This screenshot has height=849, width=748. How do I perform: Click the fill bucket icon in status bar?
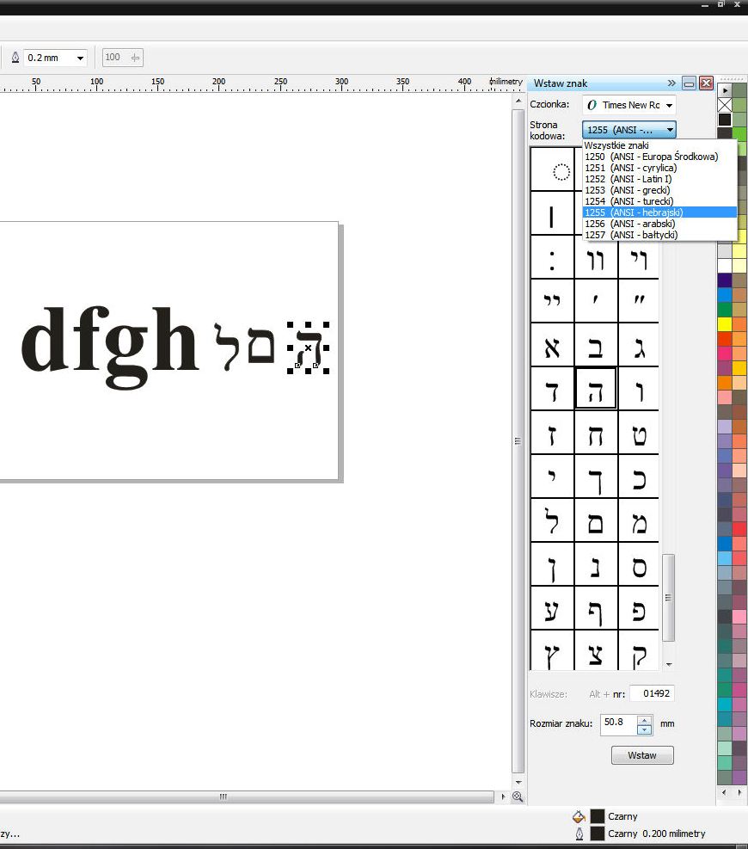579,817
